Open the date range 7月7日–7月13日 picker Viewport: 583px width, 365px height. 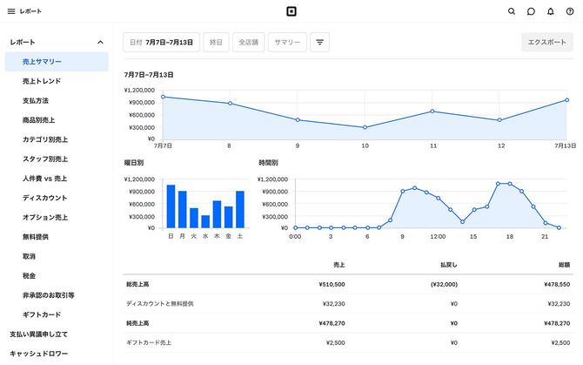(161, 42)
